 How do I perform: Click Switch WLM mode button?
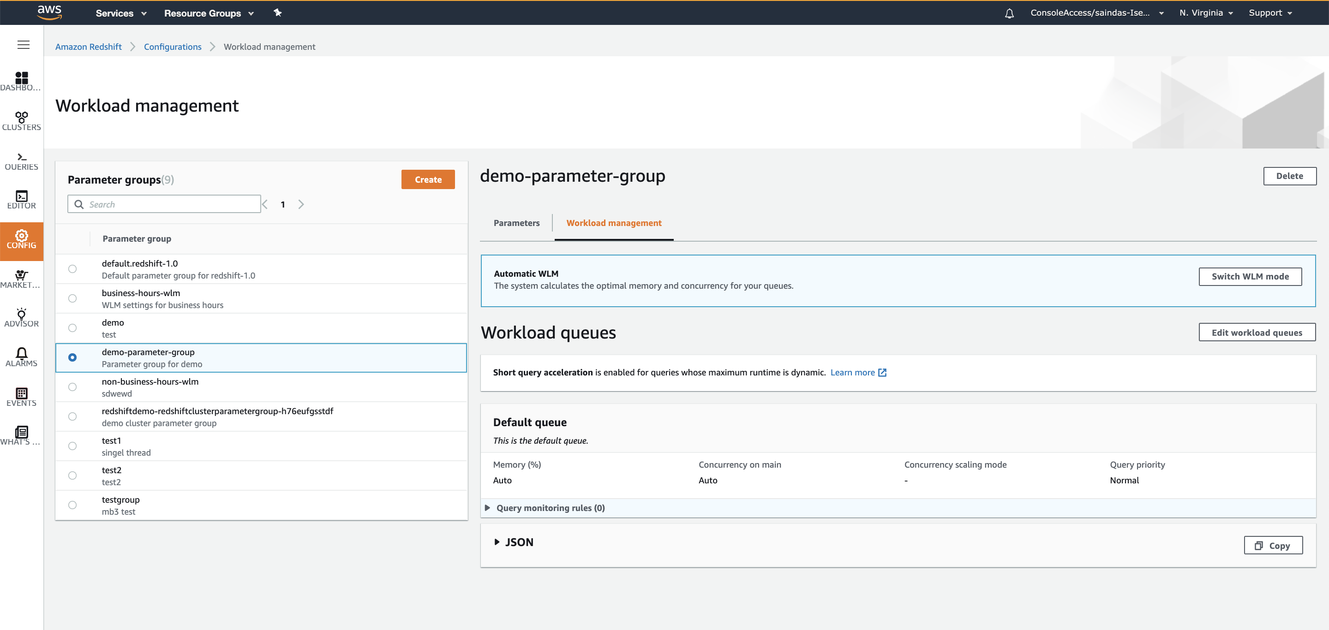pos(1250,276)
